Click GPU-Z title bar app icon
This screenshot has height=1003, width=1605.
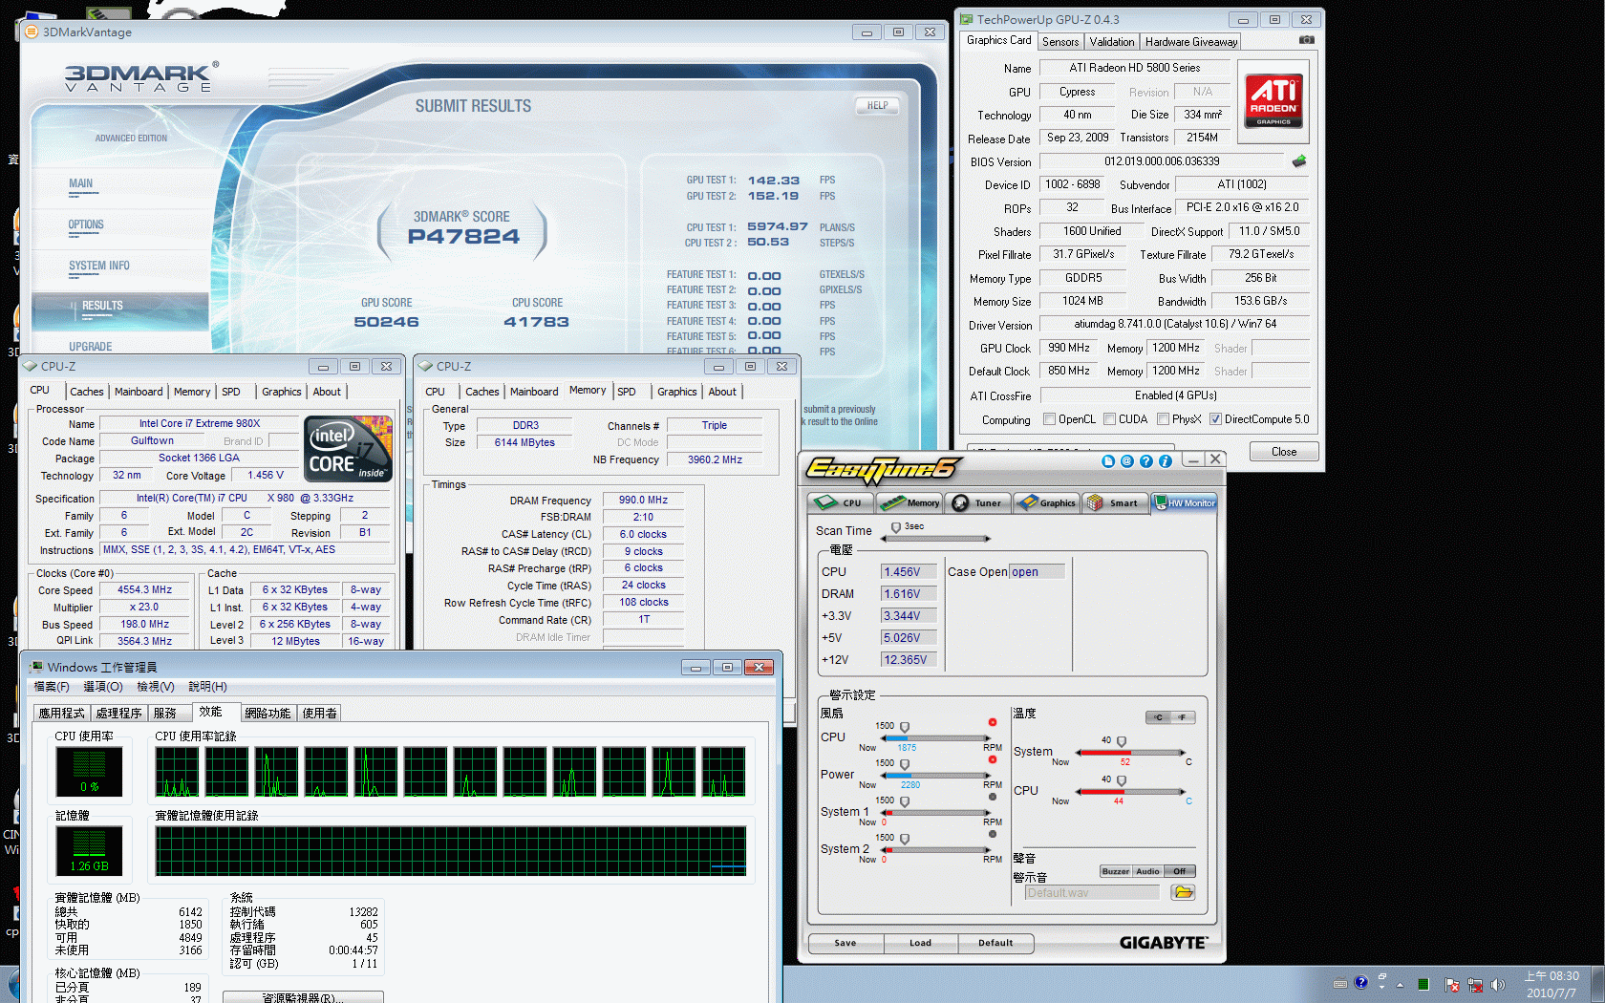[967, 19]
